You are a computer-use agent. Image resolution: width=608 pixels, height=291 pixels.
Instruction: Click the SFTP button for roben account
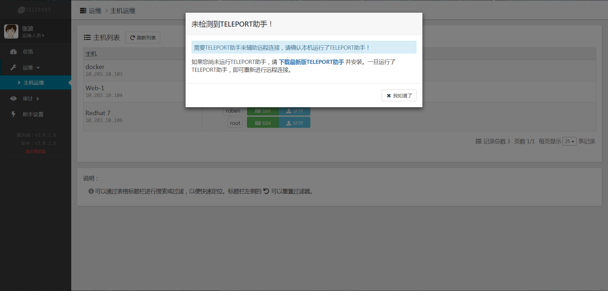point(294,111)
